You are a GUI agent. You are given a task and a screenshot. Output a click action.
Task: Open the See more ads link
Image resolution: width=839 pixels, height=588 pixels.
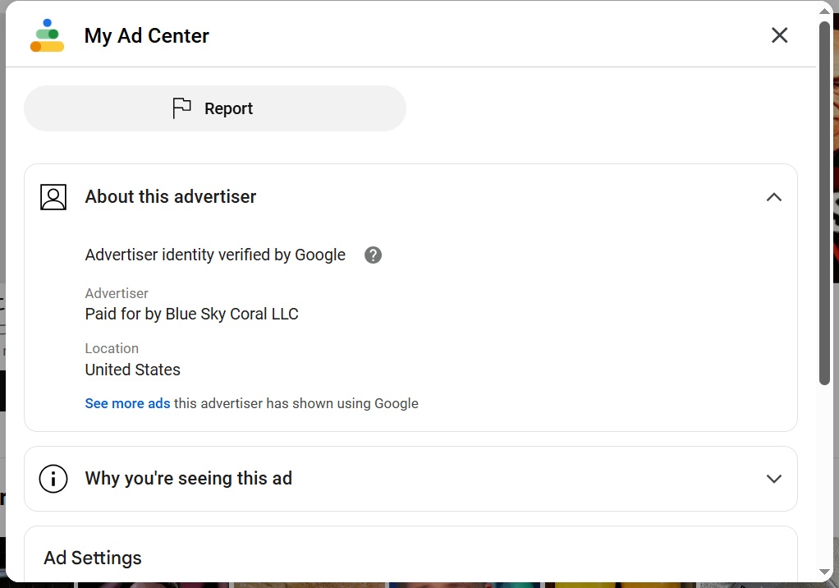click(x=127, y=403)
